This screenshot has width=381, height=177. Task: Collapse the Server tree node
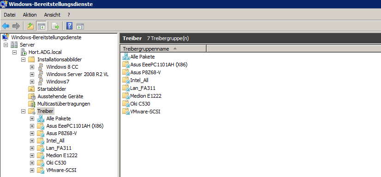[6, 45]
